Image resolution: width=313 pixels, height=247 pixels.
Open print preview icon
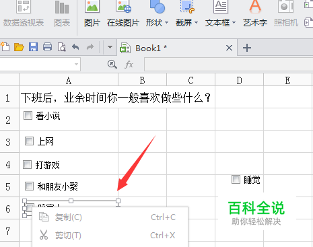point(62,47)
